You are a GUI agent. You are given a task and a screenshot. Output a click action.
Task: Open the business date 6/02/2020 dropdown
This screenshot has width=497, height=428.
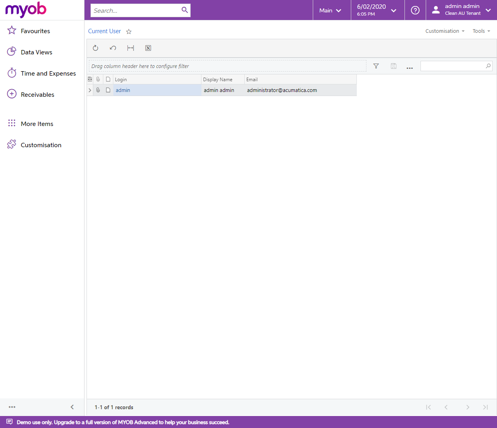[x=377, y=10]
